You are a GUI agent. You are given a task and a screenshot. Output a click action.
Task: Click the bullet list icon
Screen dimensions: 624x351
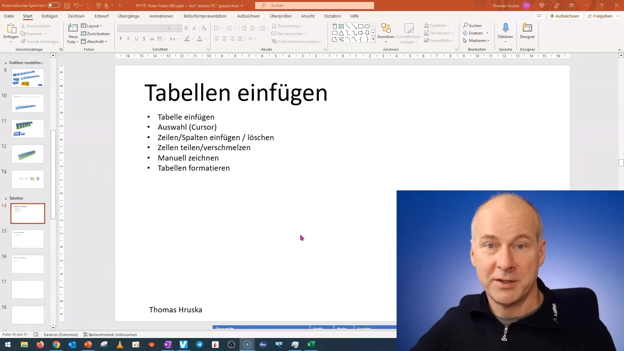pos(217,28)
